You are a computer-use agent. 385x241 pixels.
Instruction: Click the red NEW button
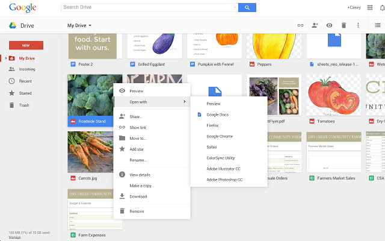[x=26, y=46]
